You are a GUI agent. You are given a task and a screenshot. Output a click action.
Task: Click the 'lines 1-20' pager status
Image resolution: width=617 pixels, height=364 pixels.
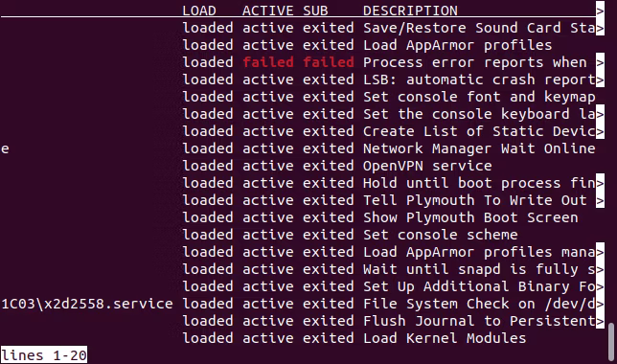tap(44, 355)
